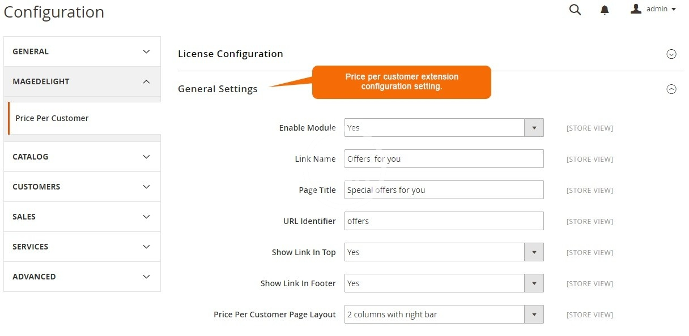The width and height of the screenshot is (689, 336).
Task: Open Price Per Customer Page Layout dropdown
Action: [444, 315]
